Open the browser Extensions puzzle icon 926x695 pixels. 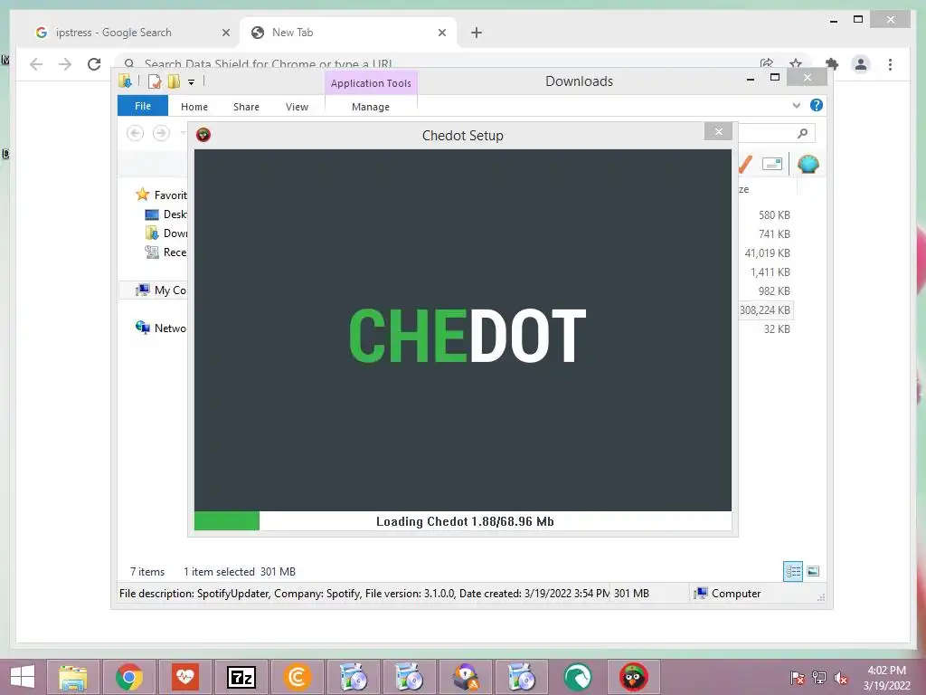tap(832, 64)
